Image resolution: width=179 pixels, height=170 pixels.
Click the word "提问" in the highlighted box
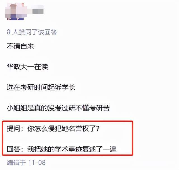[x=14, y=129]
